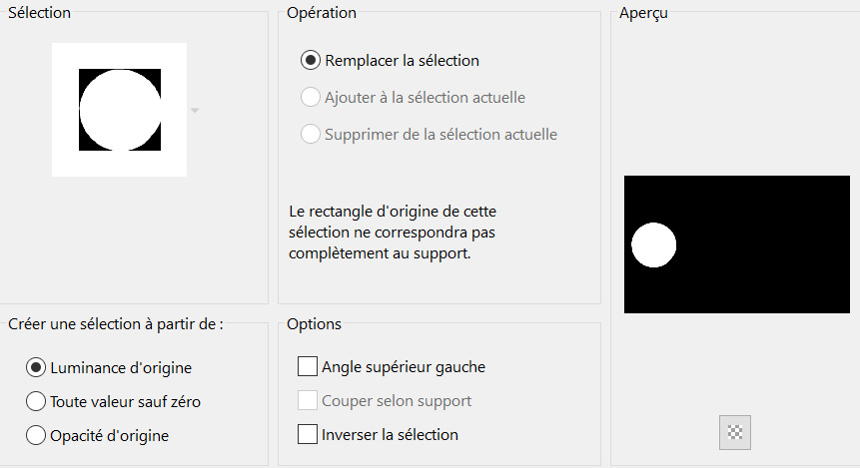Click the white circle inside the preview
The image size is (860, 468).
(x=654, y=244)
